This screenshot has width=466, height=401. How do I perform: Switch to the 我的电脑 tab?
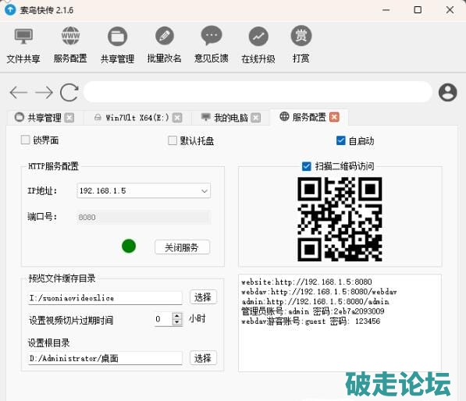pos(231,118)
